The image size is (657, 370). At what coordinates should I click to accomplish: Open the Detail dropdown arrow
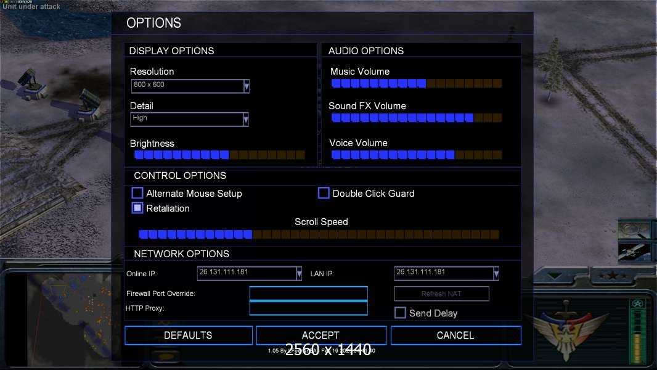[246, 120]
